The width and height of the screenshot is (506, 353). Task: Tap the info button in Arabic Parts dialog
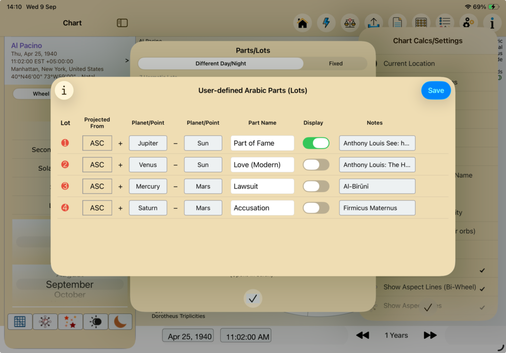(64, 90)
